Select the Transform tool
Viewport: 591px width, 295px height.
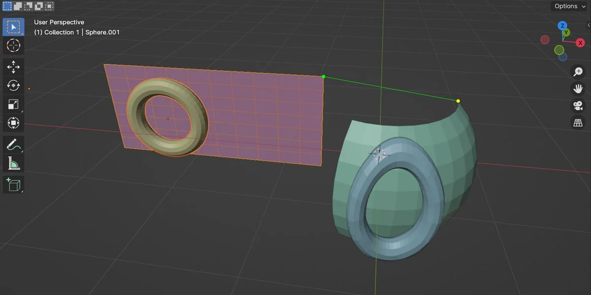[x=13, y=123]
